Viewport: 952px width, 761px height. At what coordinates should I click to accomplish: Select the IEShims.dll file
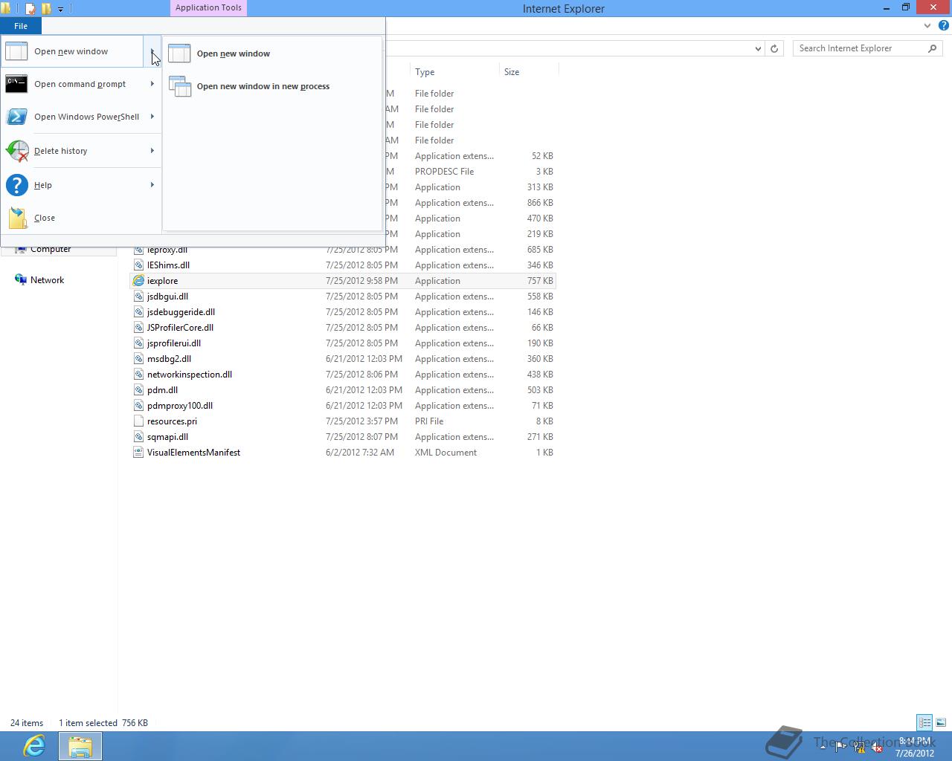click(168, 265)
